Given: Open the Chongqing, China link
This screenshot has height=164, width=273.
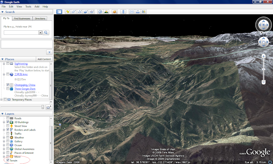Looking at the screenshot, I should point(25,85).
